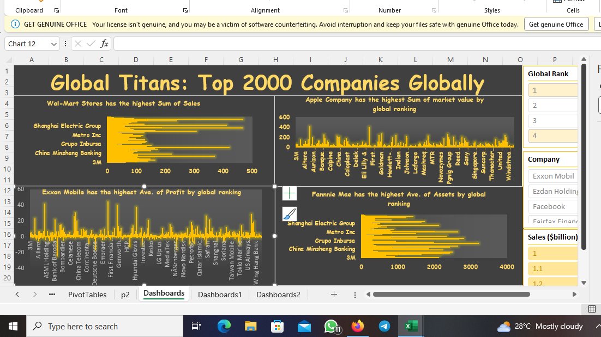This screenshot has height=337, width=601.
Task: Launch Microsoft Edge from taskbar
Action: click(224, 326)
